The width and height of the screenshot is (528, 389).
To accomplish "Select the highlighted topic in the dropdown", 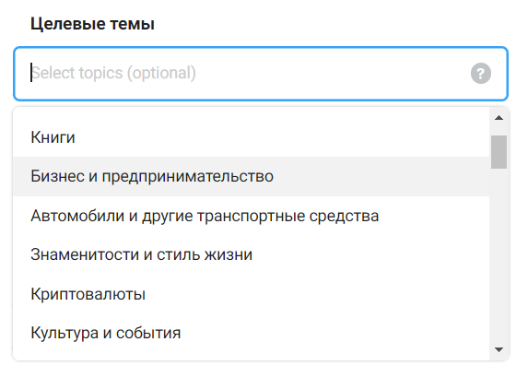I will pos(252,176).
